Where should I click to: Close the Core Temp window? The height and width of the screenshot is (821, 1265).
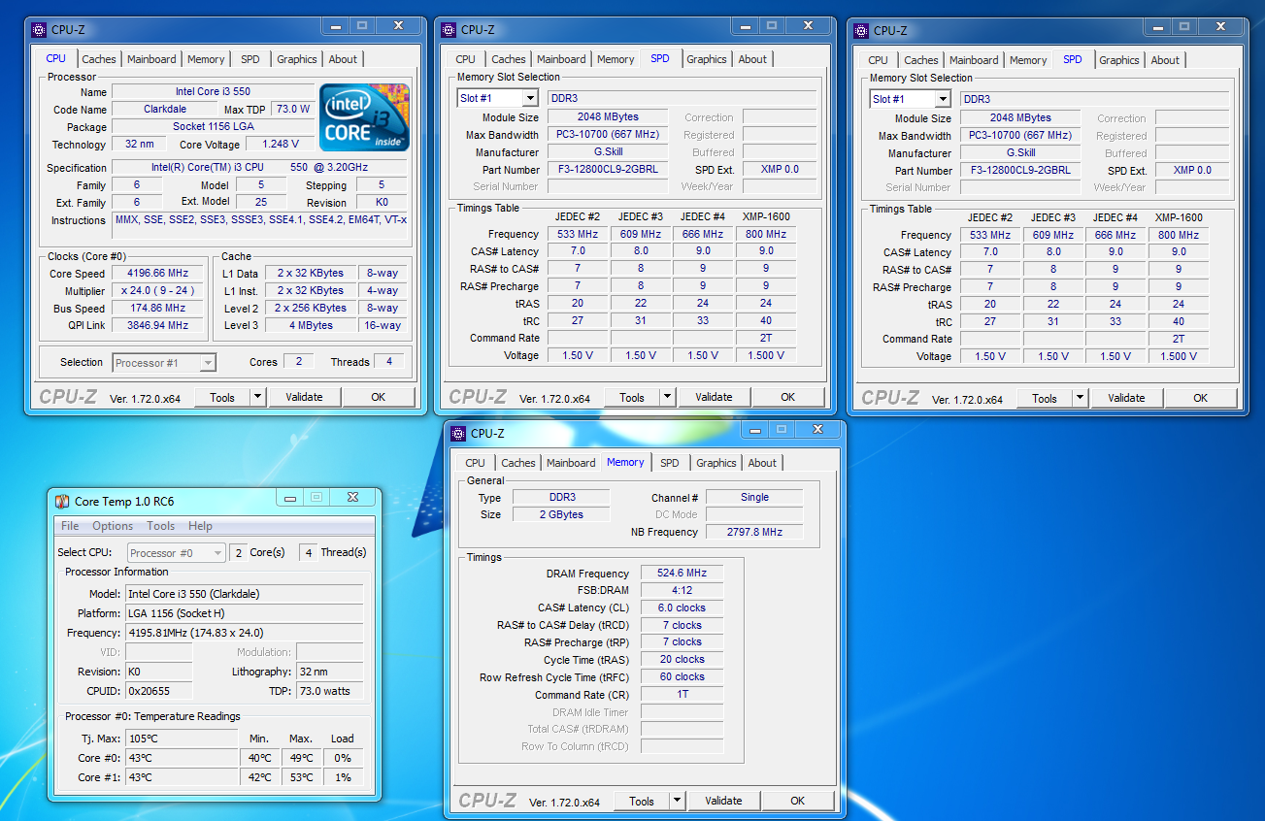(x=352, y=498)
